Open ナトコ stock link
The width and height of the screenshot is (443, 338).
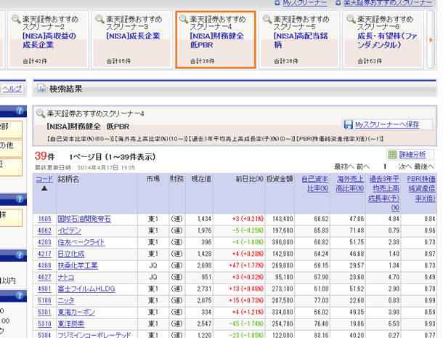click(x=66, y=277)
